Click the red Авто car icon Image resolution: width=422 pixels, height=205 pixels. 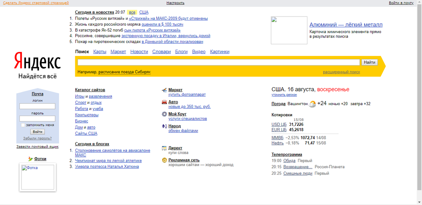point(164,102)
